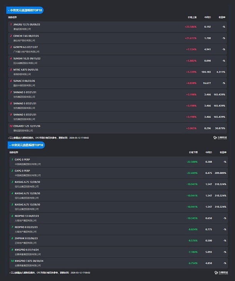This screenshot has height=281, width=235.
Task: Open ZHPRHK 8 03/06/23 bond
Action: pyautogui.click(x=26, y=238)
